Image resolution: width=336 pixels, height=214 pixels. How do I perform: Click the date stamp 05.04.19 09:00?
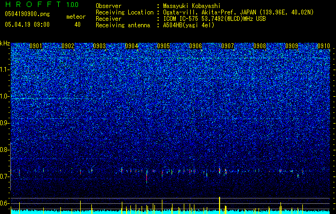tap(27, 25)
